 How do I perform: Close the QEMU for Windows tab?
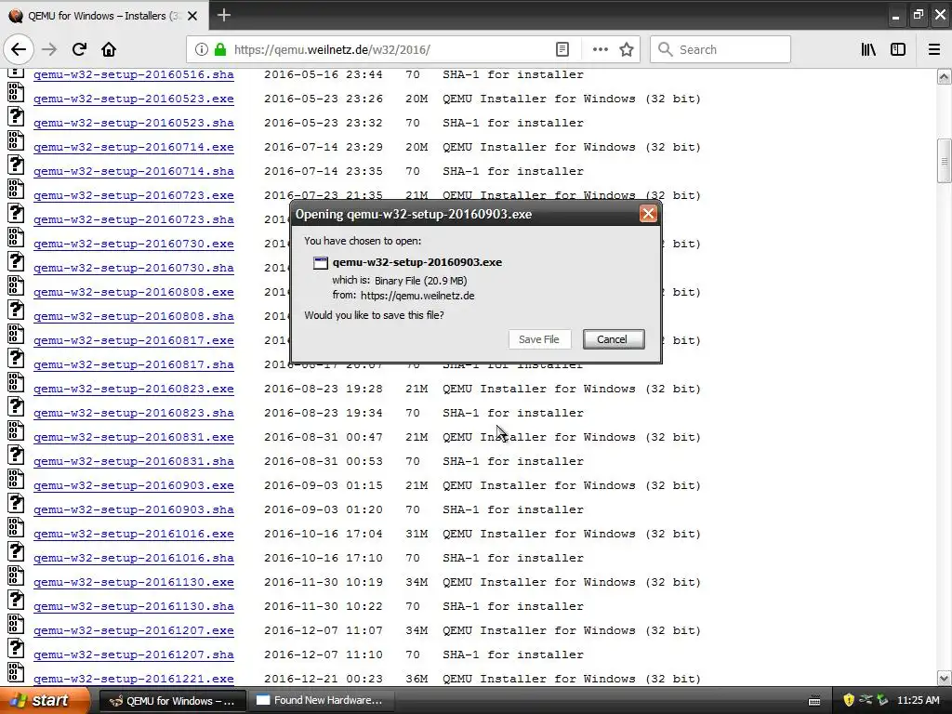pyautogui.click(x=192, y=16)
